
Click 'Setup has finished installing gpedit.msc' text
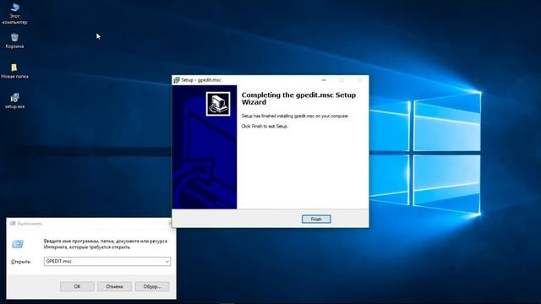(x=295, y=117)
